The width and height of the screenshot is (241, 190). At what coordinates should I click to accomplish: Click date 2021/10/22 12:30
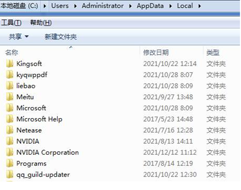(x=170, y=175)
